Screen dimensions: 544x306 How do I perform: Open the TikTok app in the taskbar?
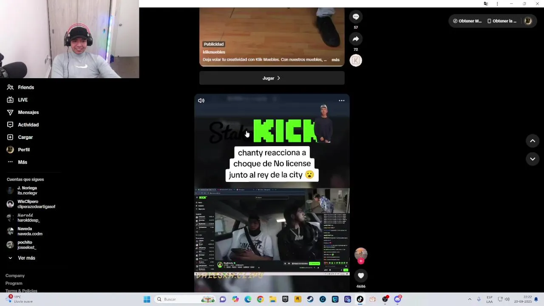click(360, 299)
